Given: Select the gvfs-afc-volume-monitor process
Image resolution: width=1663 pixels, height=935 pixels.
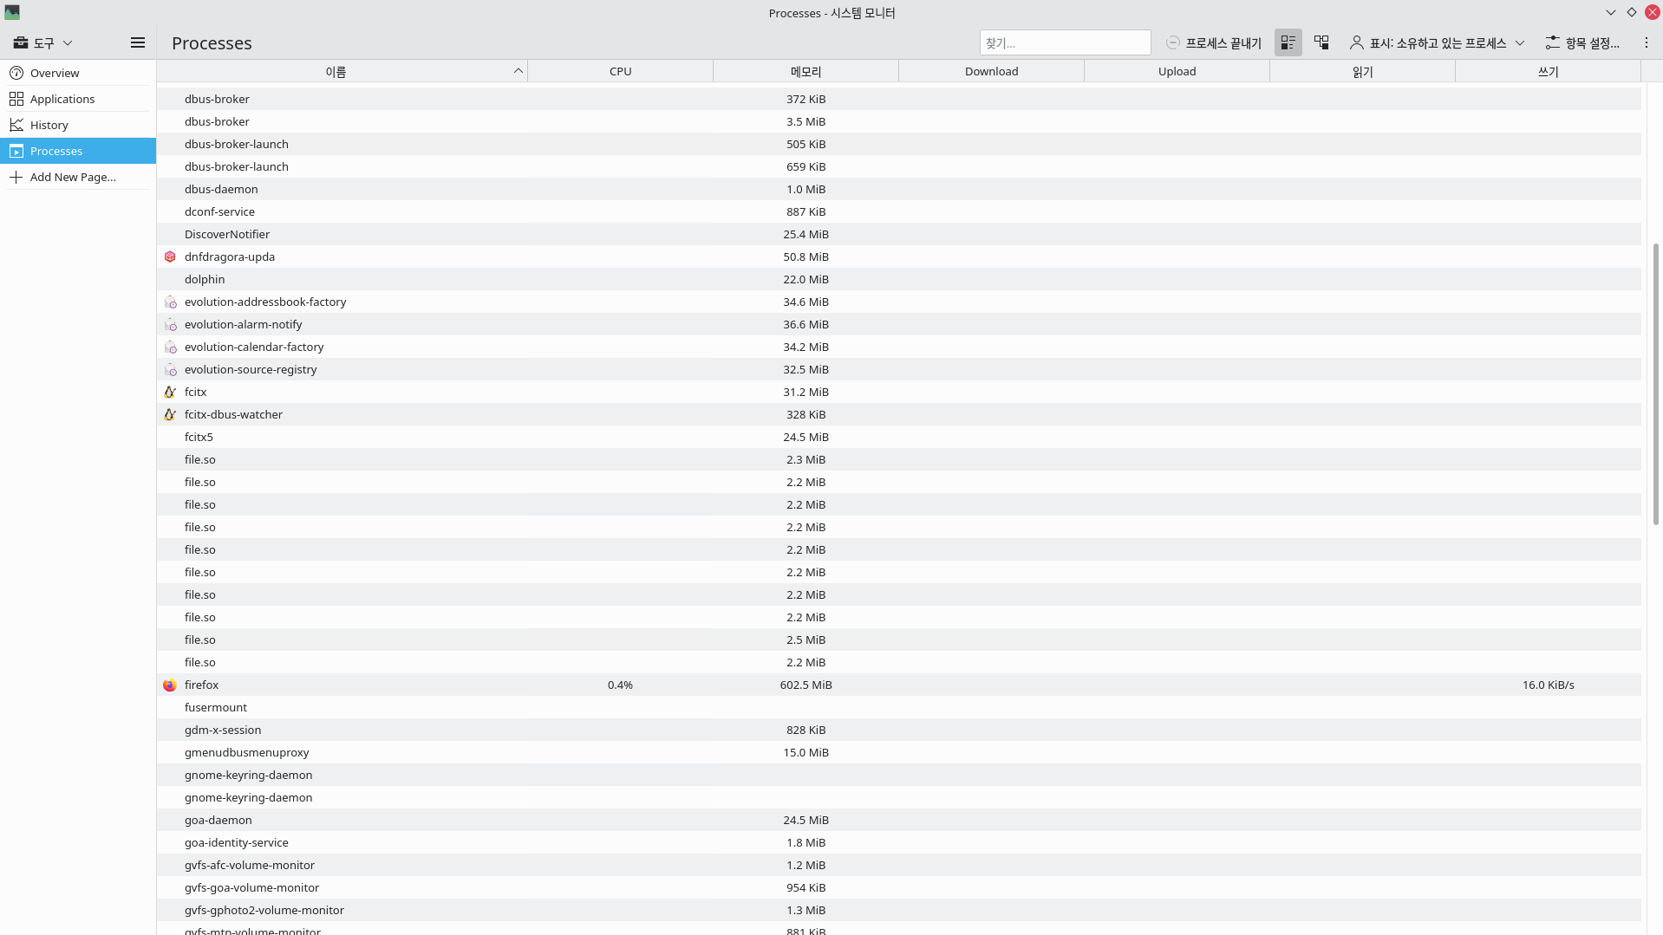Looking at the screenshot, I should (898, 865).
